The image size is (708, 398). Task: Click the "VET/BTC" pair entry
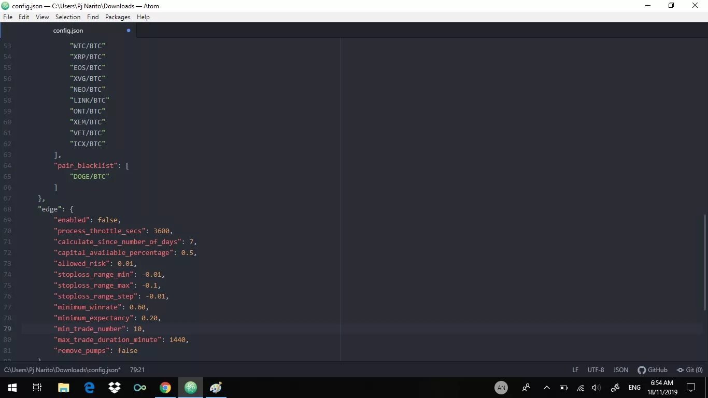[88, 133]
